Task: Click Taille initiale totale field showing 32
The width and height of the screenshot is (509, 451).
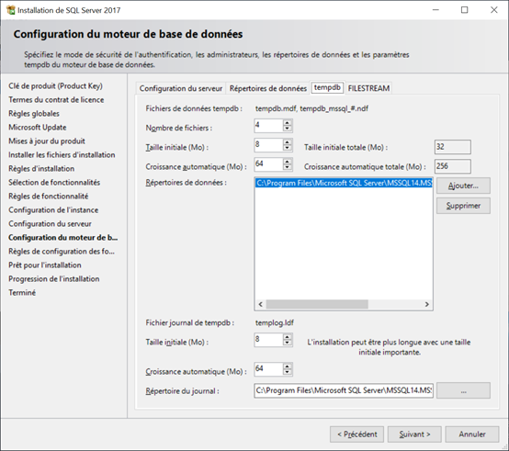Action: (453, 147)
